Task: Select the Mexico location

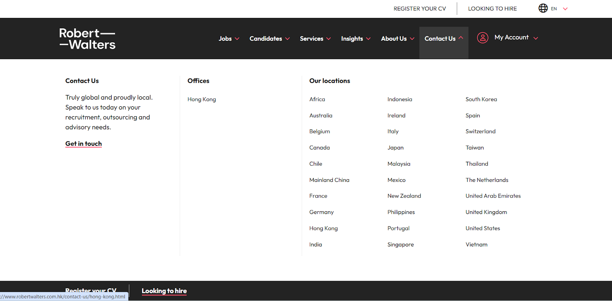Action: [x=396, y=180]
